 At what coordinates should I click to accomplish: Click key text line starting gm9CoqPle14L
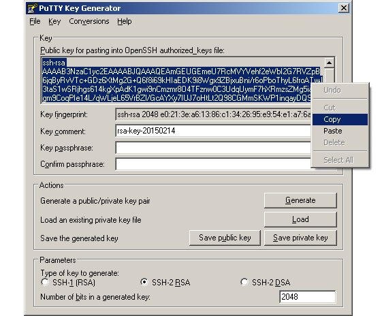176,98
